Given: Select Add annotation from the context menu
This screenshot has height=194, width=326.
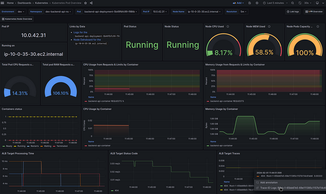Looking at the screenshot, I should tap(268, 182).
